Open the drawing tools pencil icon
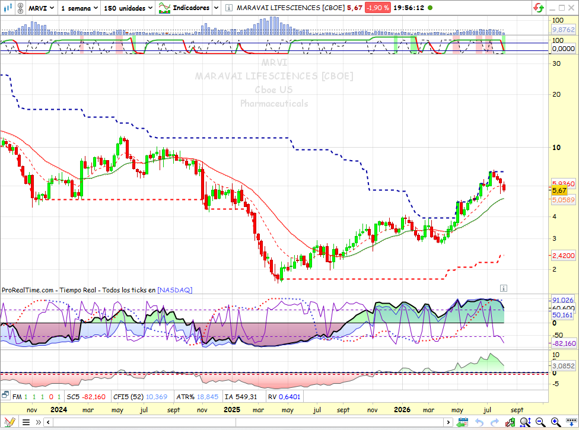579x430 pixels. tap(9, 422)
